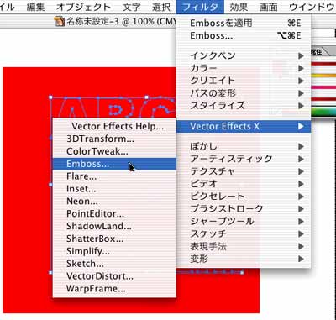Choose 3DTransform... from the submenu
This screenshot has height=320, width=336.
[x=114, y=139]
